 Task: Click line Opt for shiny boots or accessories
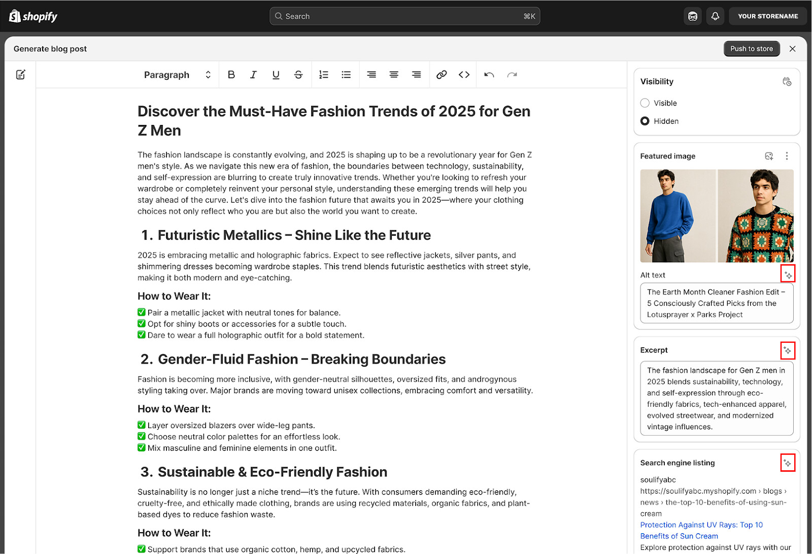[x=242, y=324]
